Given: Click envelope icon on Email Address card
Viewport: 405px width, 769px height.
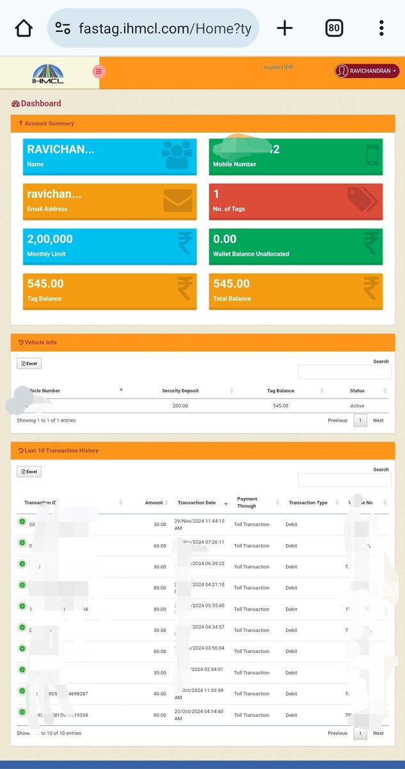Looking at the screenshot, I should click(178, 201).
